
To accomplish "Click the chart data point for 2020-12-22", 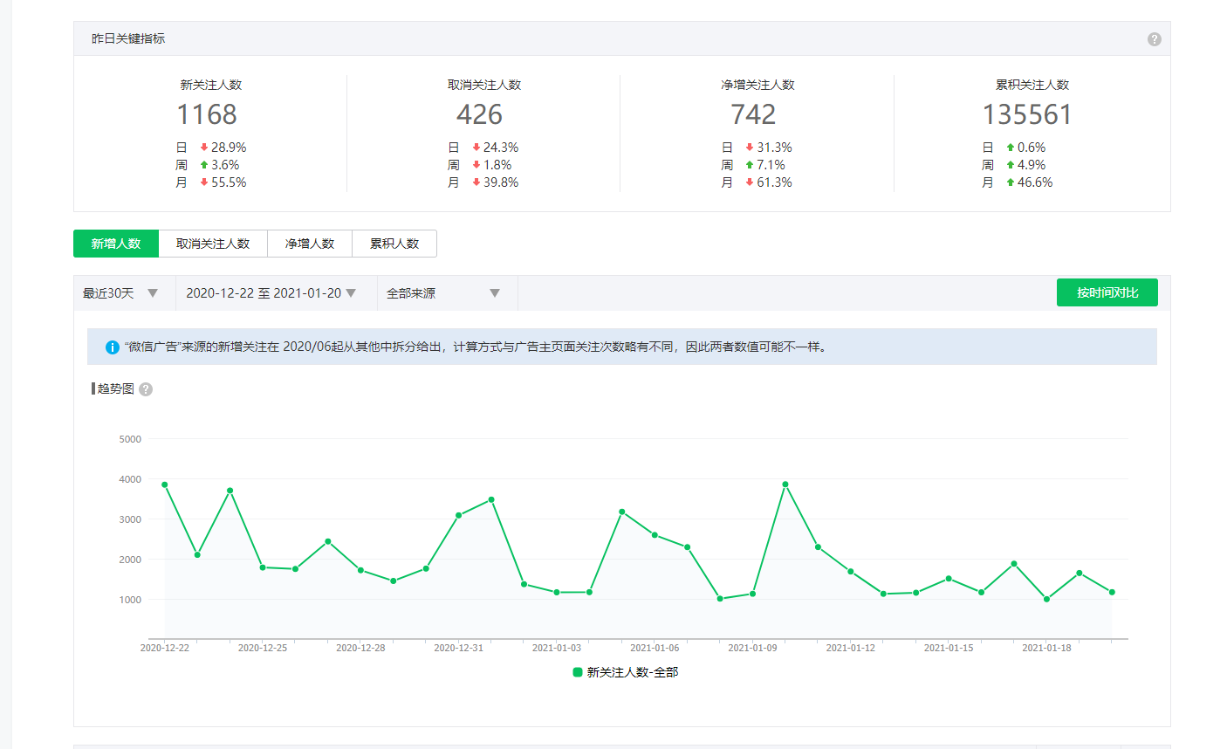I will 165,484.
